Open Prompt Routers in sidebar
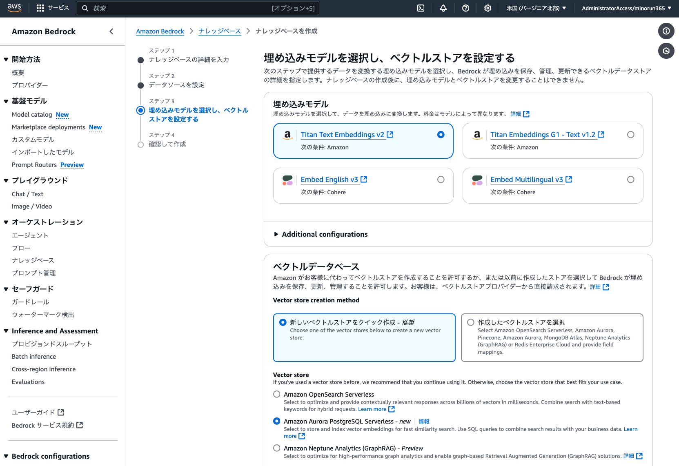The height and width of the screenshot is (466, 679). click(34, 165)
